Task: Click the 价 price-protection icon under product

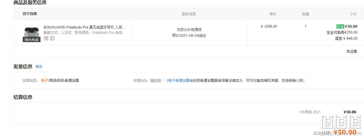Action: (52, 38)
